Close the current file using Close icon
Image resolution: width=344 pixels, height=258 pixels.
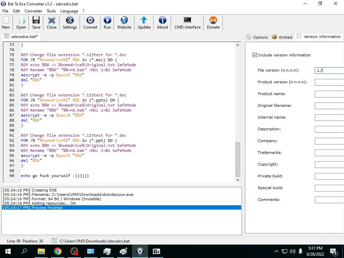[51, 23]
